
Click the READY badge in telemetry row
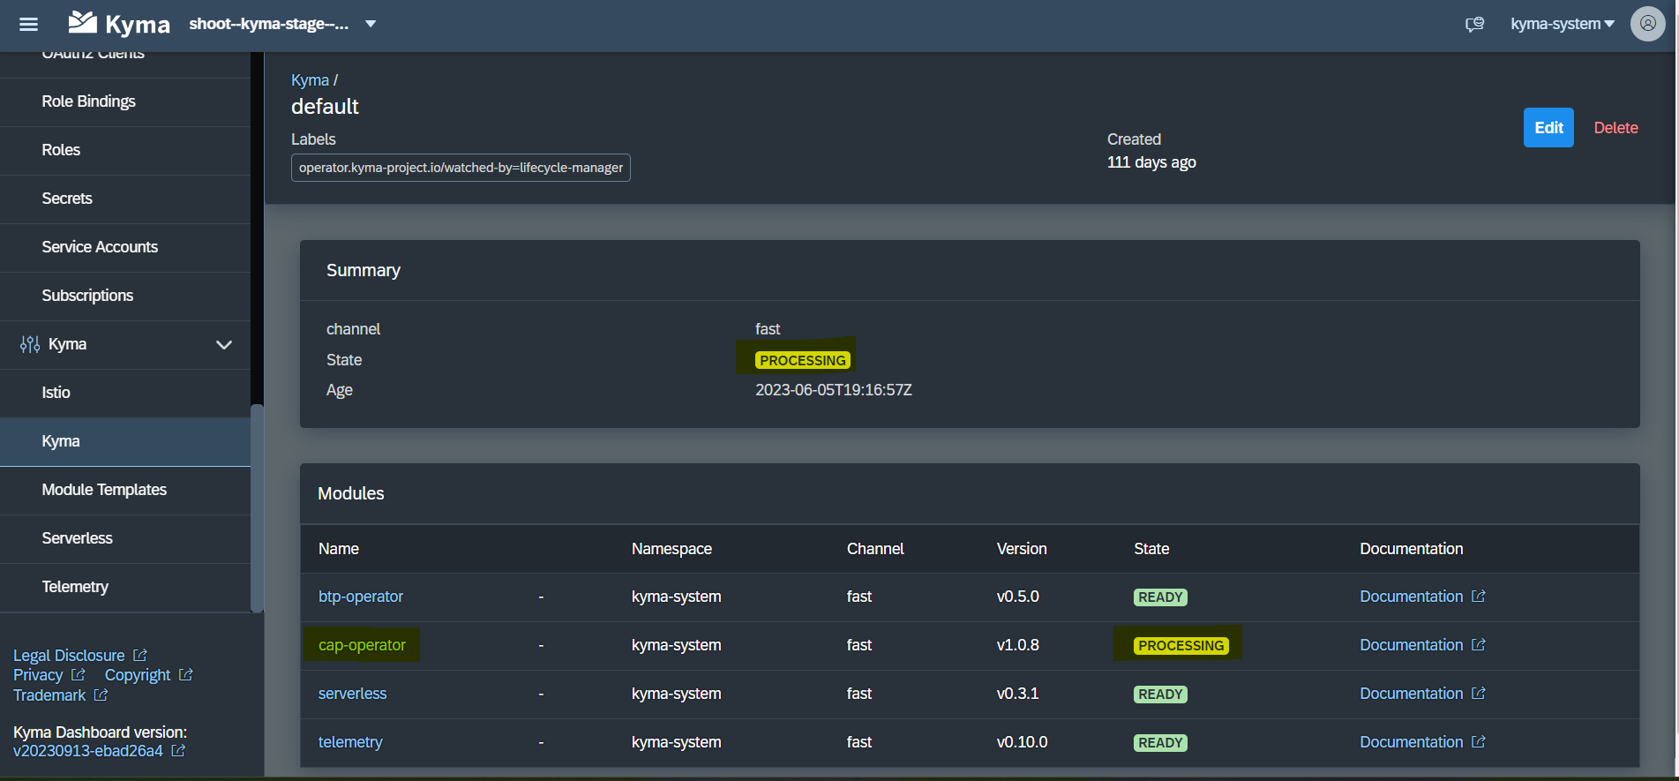pos(1160,742)
